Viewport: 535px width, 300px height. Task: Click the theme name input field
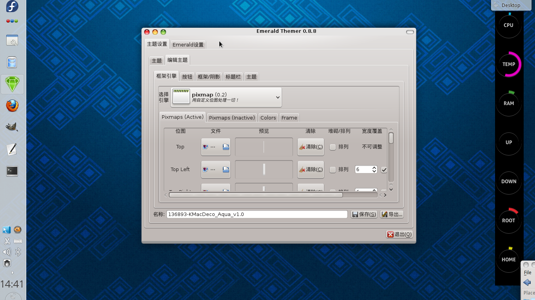click(257, 214)
